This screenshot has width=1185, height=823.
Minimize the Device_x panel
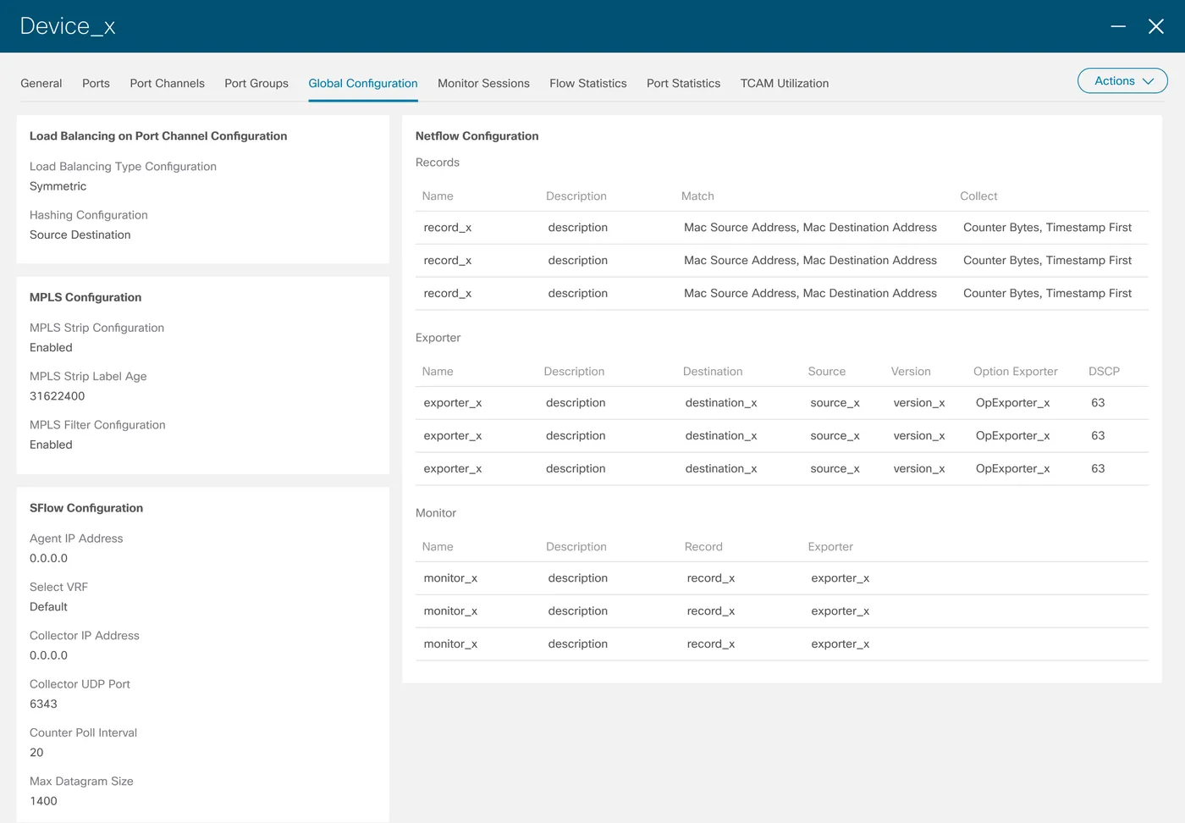(1118, 26)
